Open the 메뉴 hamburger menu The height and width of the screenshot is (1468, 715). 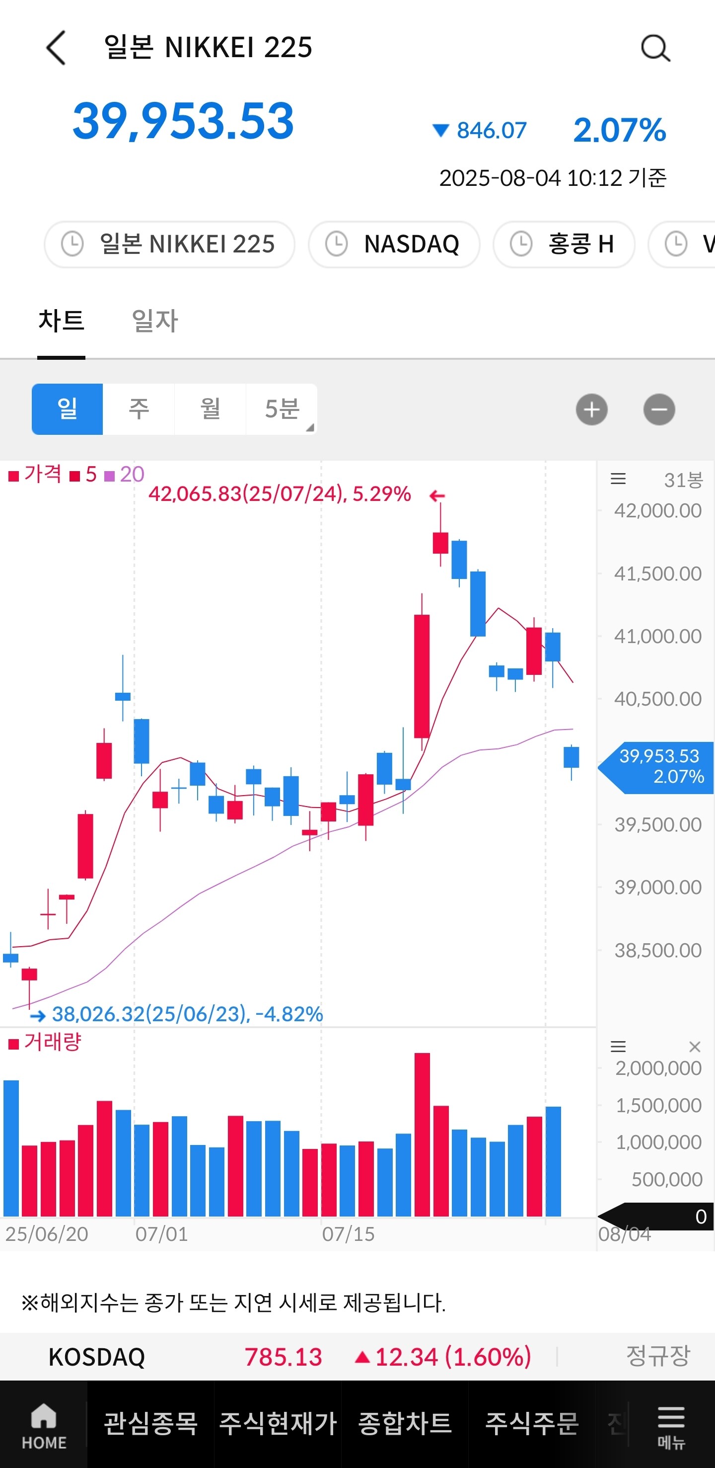coord(671,1424)
